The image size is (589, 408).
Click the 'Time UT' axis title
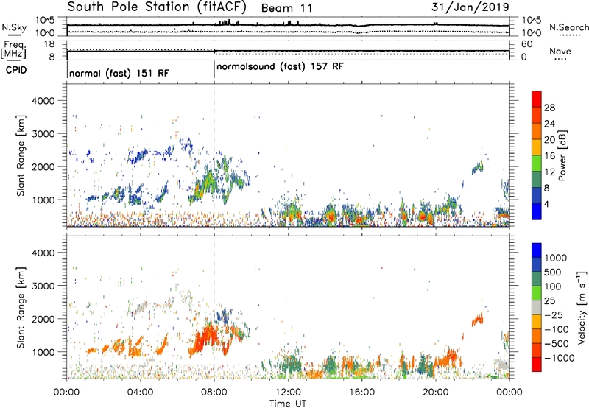point(288,404)
